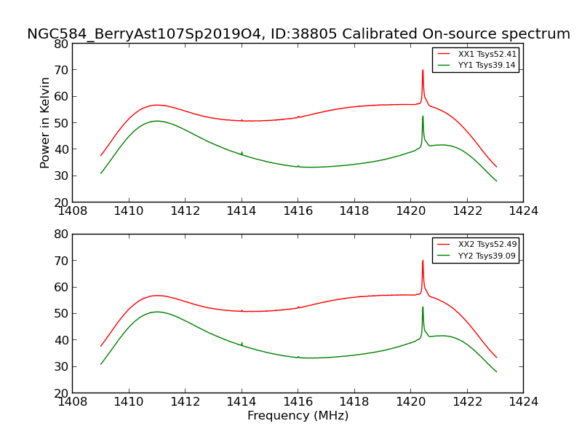Viewport: 582px width, 437px height.
Task: Click the Power in Kelvin axis label
Action: pos(44,122)
